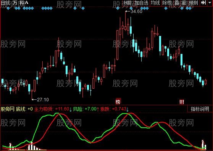Click the blue diamond below 窗
The image size is (213, 151).
point(182,8)
